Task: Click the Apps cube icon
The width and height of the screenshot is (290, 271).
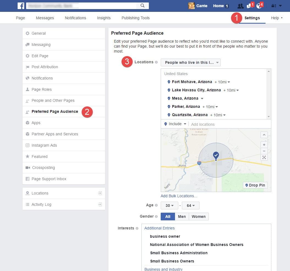Action: [28, 123]
